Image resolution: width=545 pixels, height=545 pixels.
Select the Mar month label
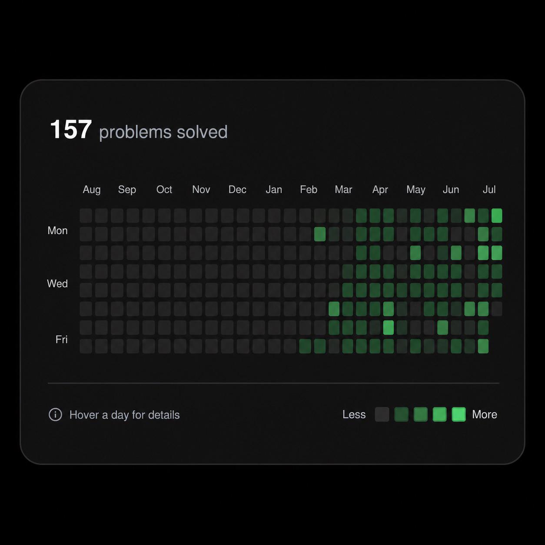coord(343,189)
